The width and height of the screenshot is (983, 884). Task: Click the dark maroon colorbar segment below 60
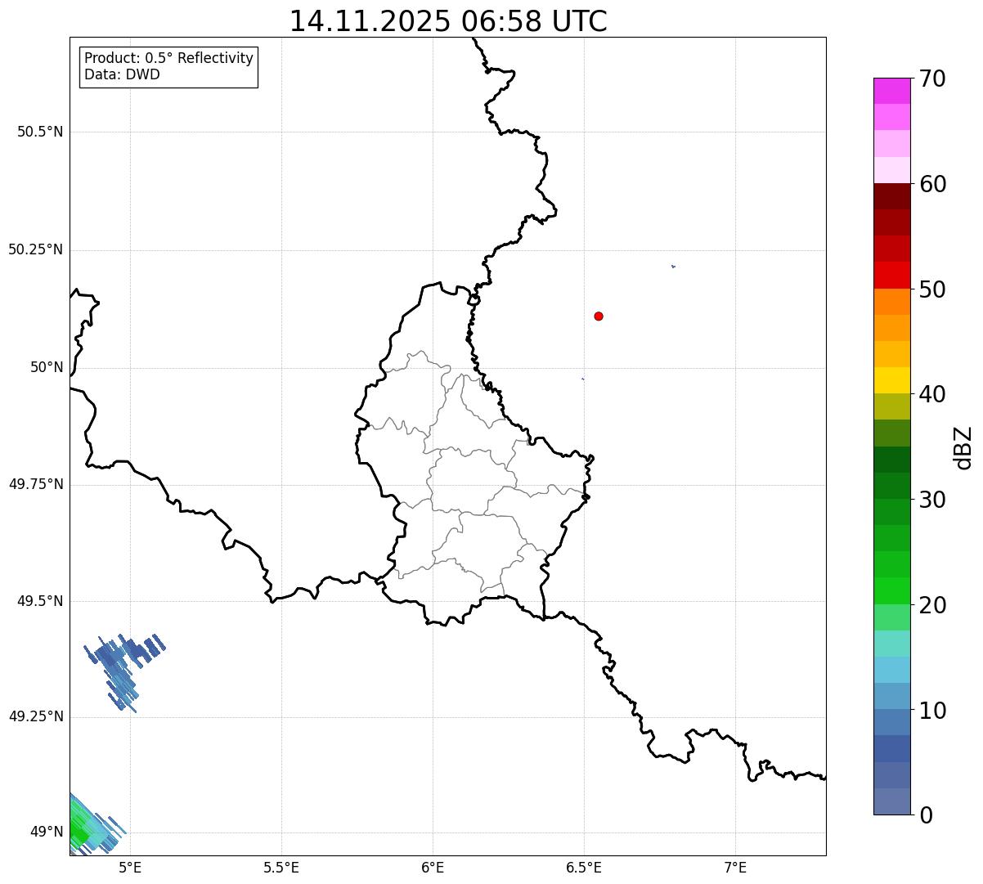click(x=891, y=196)
